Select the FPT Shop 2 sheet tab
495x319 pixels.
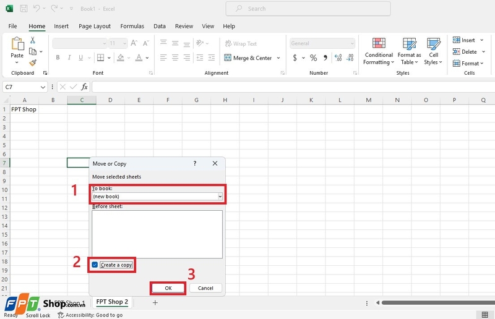[112, 302]
